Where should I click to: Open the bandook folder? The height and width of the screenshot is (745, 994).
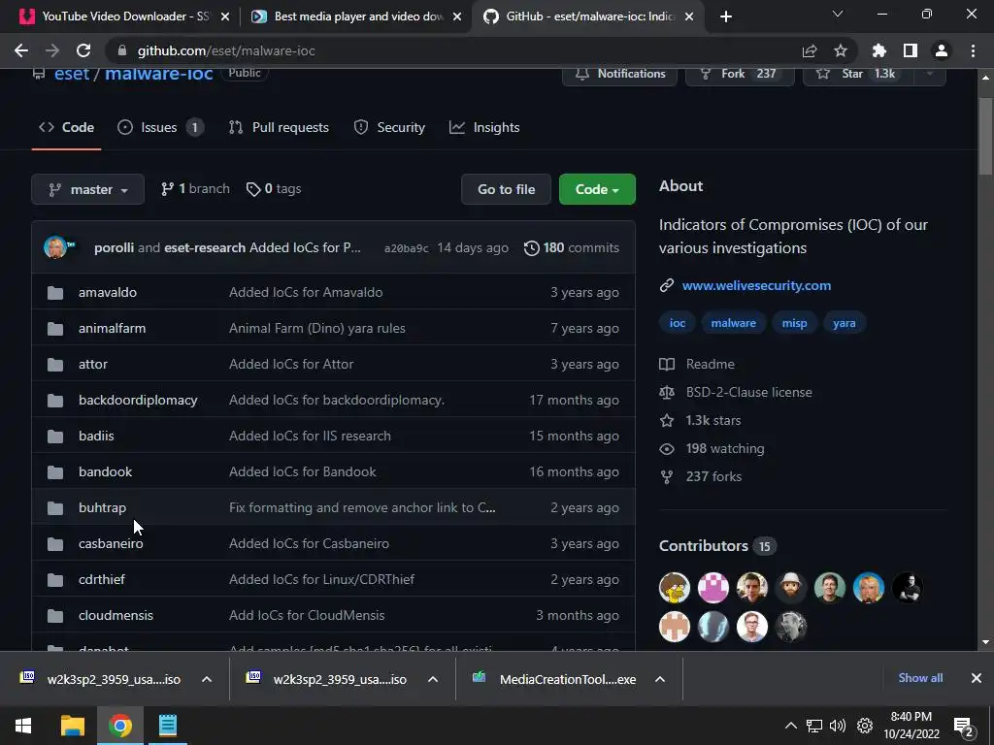coord(105,472)
